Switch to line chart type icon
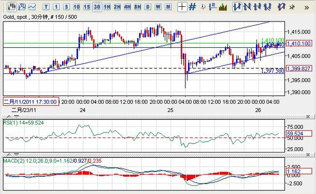 pyautogui.click(x=32, y=7)
